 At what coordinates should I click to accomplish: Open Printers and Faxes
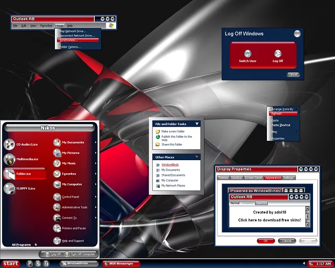tap(73, 228)
